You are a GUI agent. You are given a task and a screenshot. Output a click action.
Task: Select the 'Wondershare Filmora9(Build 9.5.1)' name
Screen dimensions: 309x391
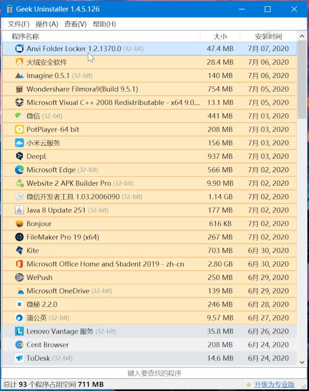click(x=82, y=89)
